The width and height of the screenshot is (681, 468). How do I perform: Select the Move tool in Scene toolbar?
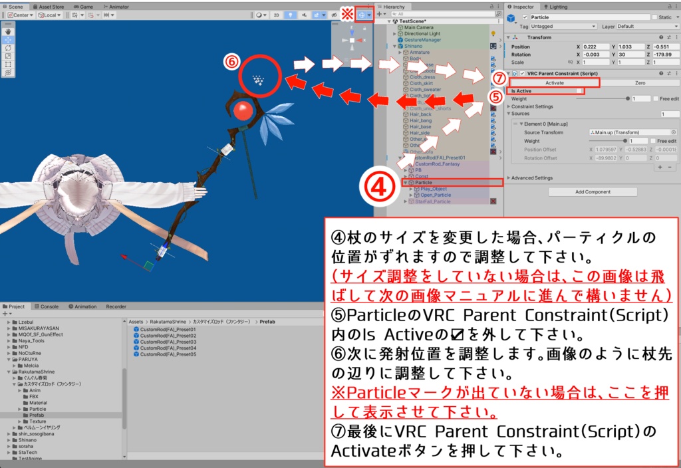point(8,40)
